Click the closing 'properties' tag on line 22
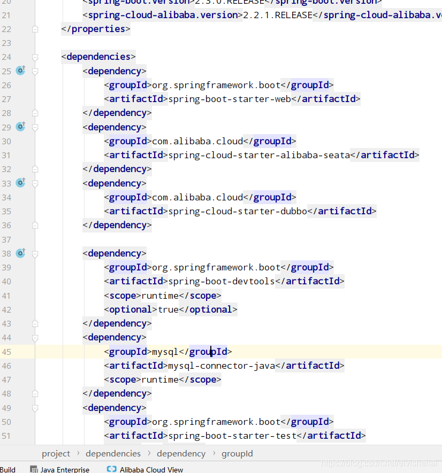This screenshot has height=473, width=442. point(96,29)
